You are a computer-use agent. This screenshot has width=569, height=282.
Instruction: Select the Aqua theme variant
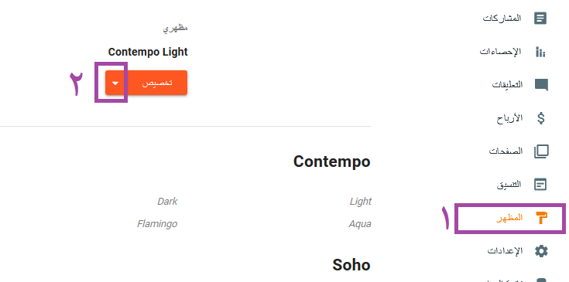pos(360,224)
